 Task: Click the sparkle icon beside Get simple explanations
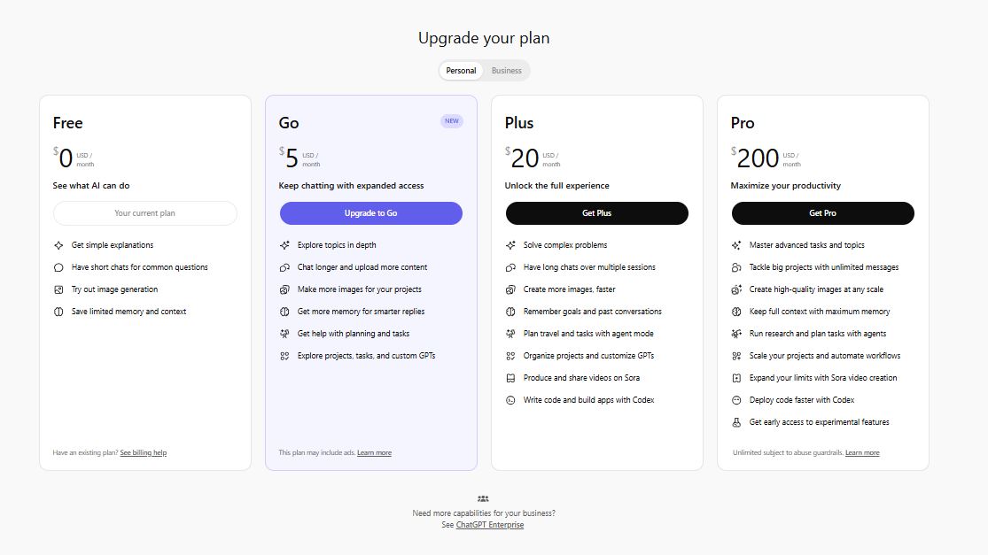(59, 244)
